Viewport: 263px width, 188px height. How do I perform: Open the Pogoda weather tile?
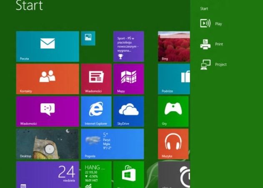click(x=112, y=144)
